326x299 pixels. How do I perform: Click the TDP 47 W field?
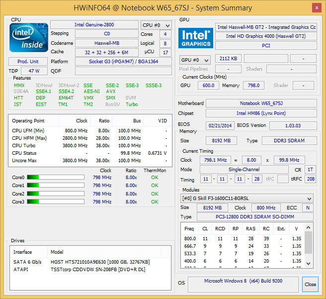pyautogui.click(x=34, y=71)
